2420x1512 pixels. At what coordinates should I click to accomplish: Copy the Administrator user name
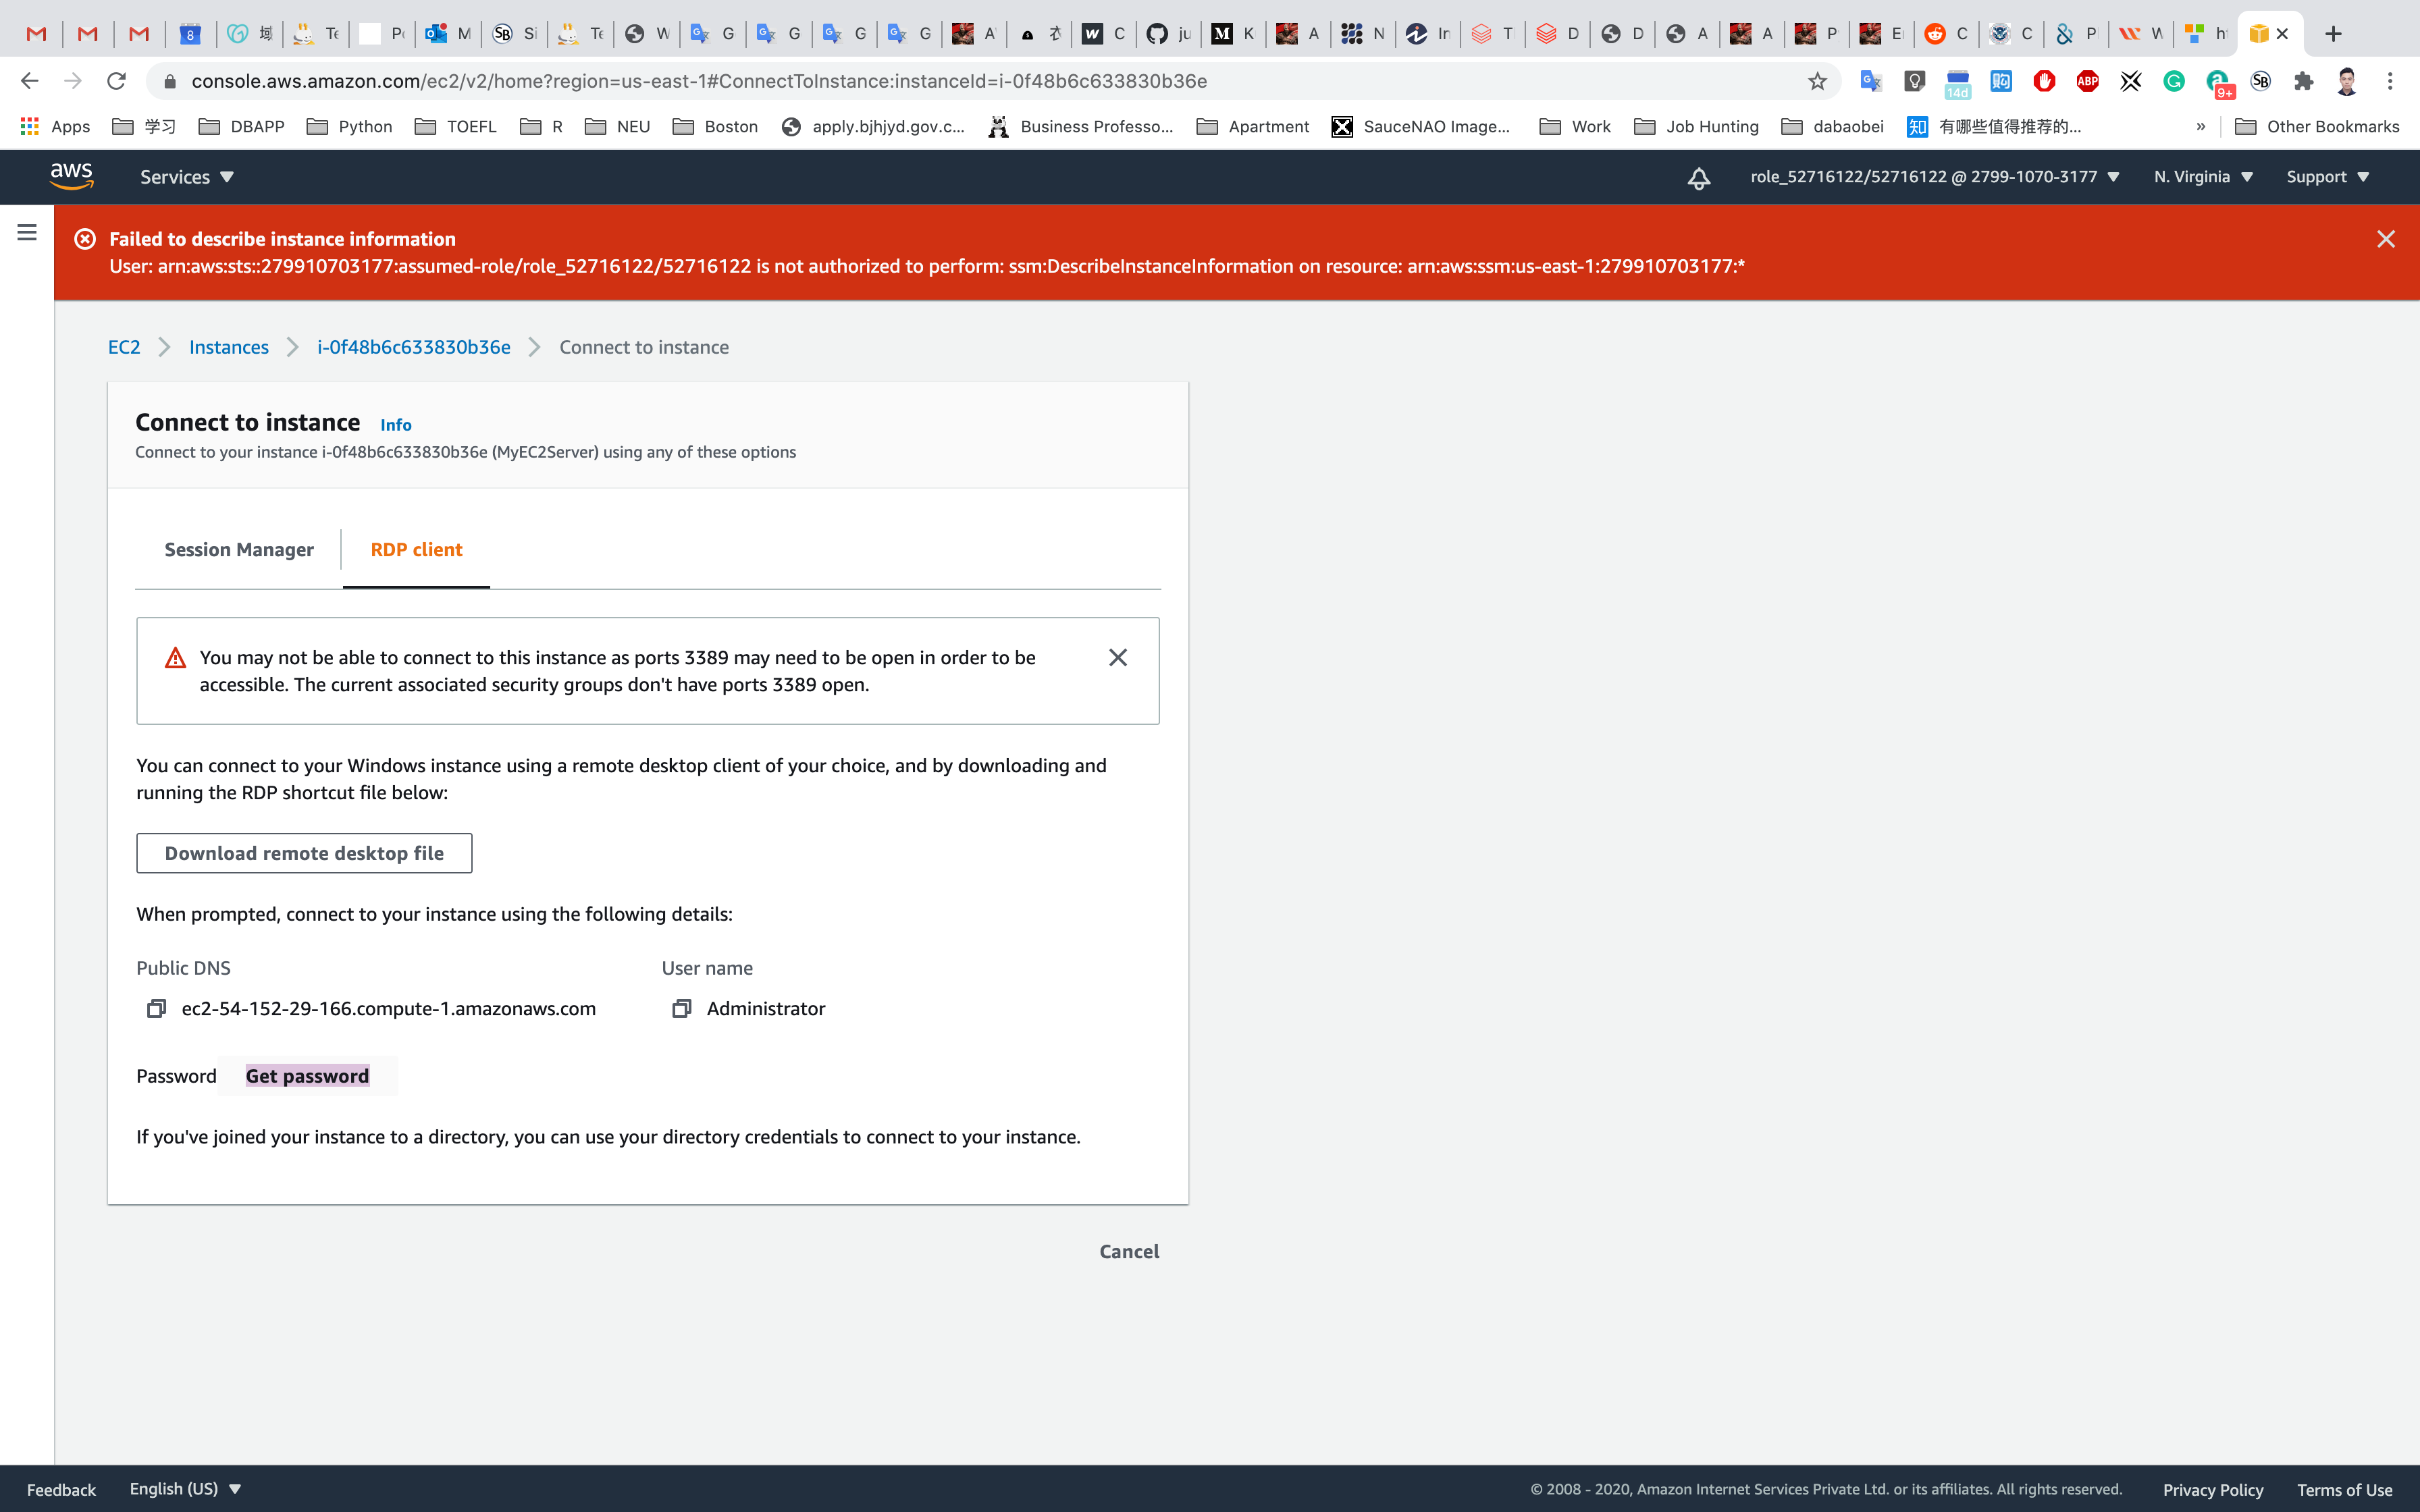(681, 1008)
